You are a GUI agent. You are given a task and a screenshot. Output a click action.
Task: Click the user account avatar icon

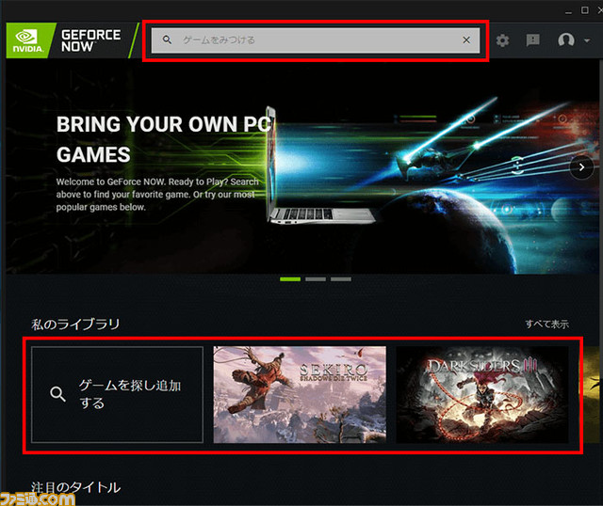(565, 40)
